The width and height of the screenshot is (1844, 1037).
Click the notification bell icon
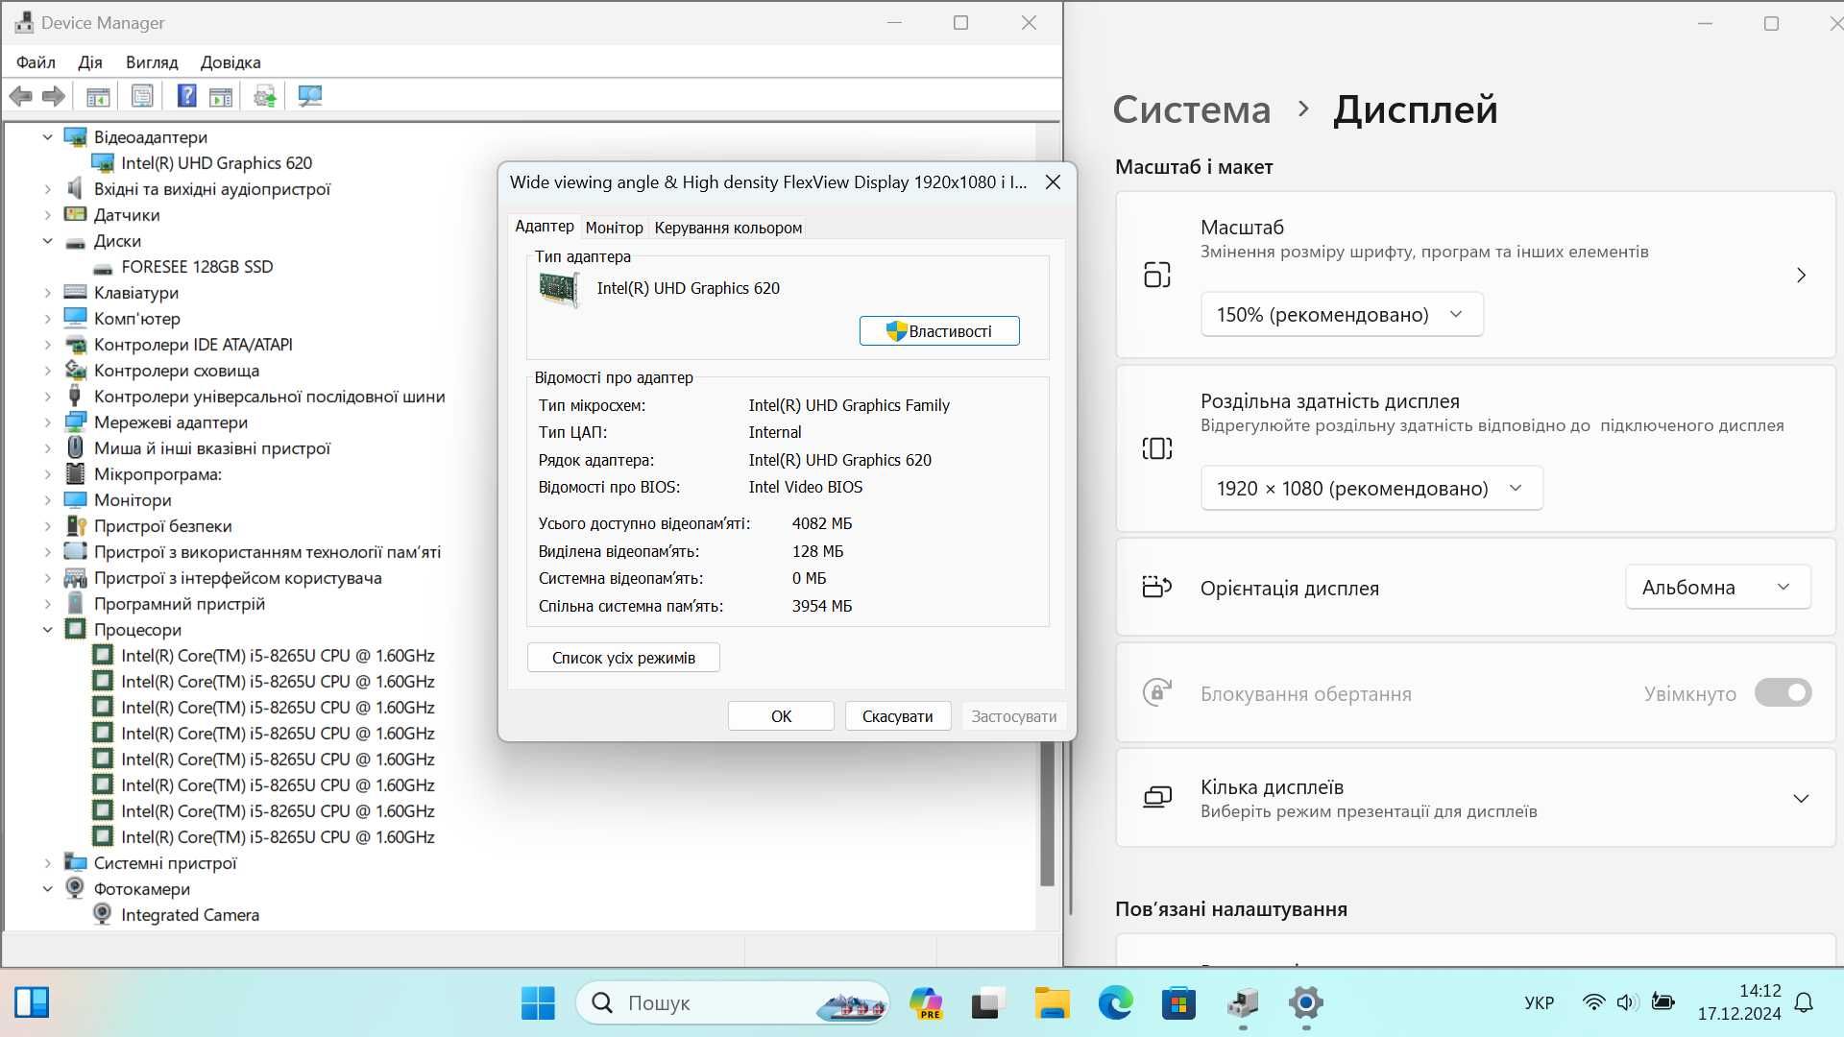tap(1804, 1003)
